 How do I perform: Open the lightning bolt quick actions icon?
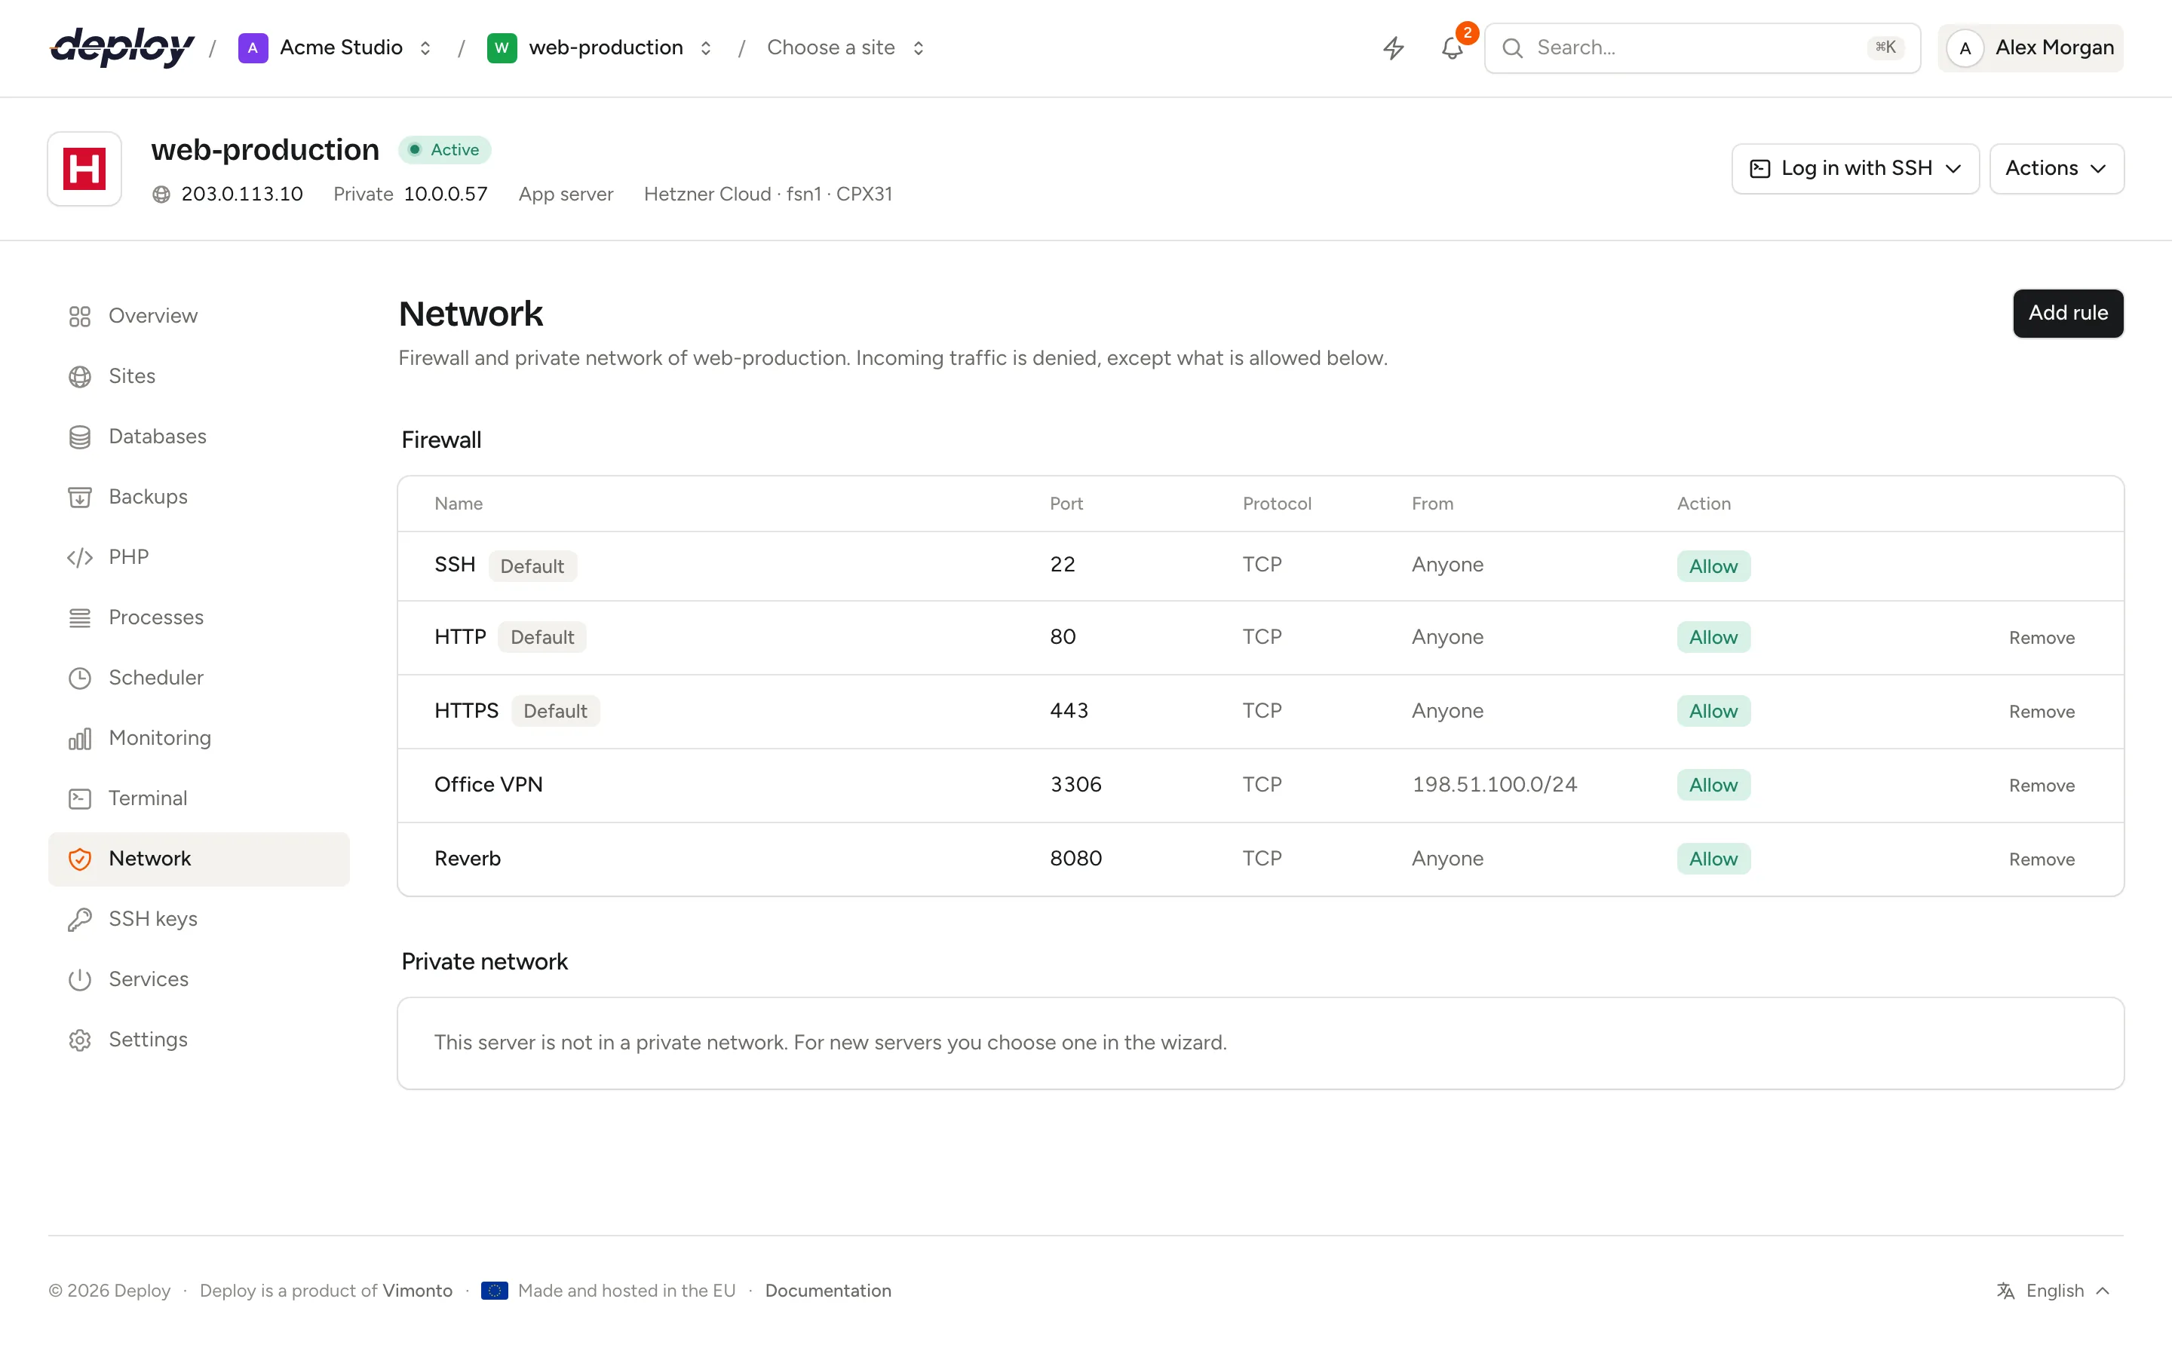(x=1393, y=47)
